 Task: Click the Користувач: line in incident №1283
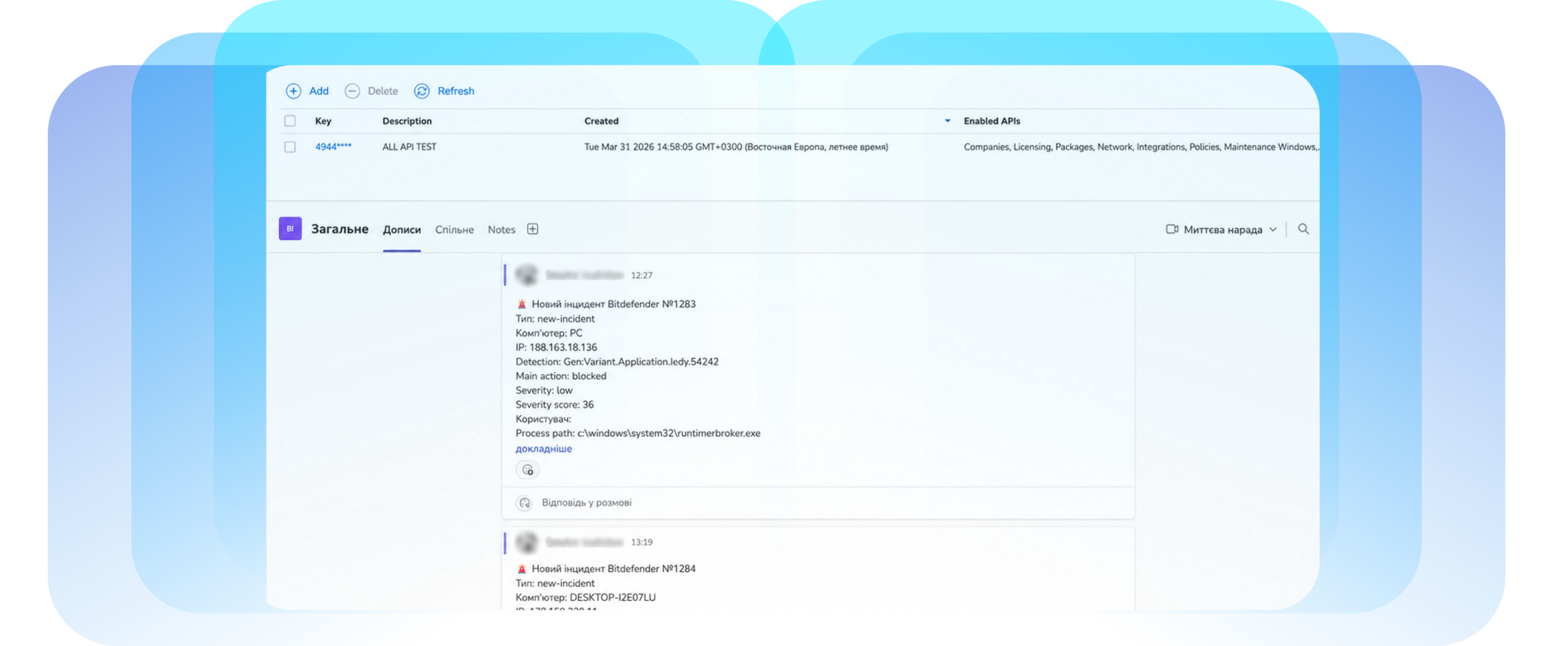pyautogui.click(x=543, y=419)
